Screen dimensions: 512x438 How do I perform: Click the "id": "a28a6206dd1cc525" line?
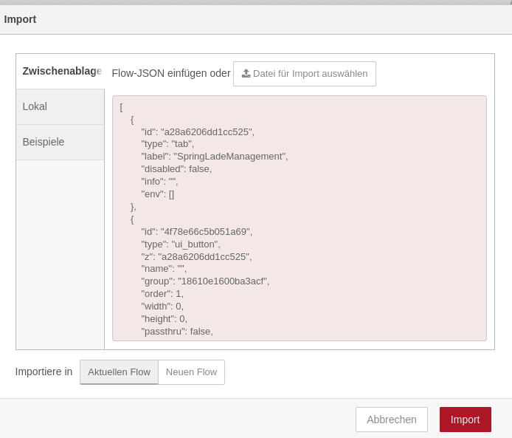[198, 132]
